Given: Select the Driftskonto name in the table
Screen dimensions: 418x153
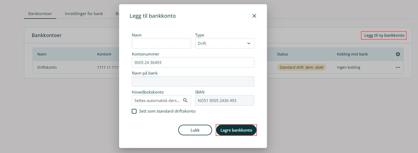Looking at the screenshot, I should point(47,67).
